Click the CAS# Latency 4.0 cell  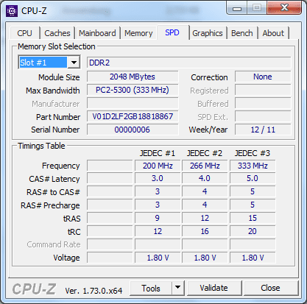[x=205, y=178]
